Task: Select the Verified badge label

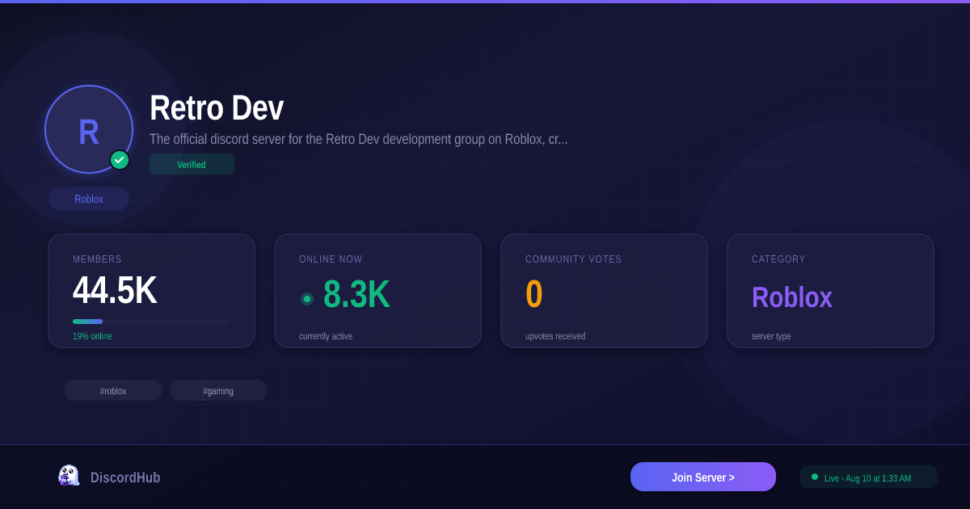Action: click(x=192, y=164)
